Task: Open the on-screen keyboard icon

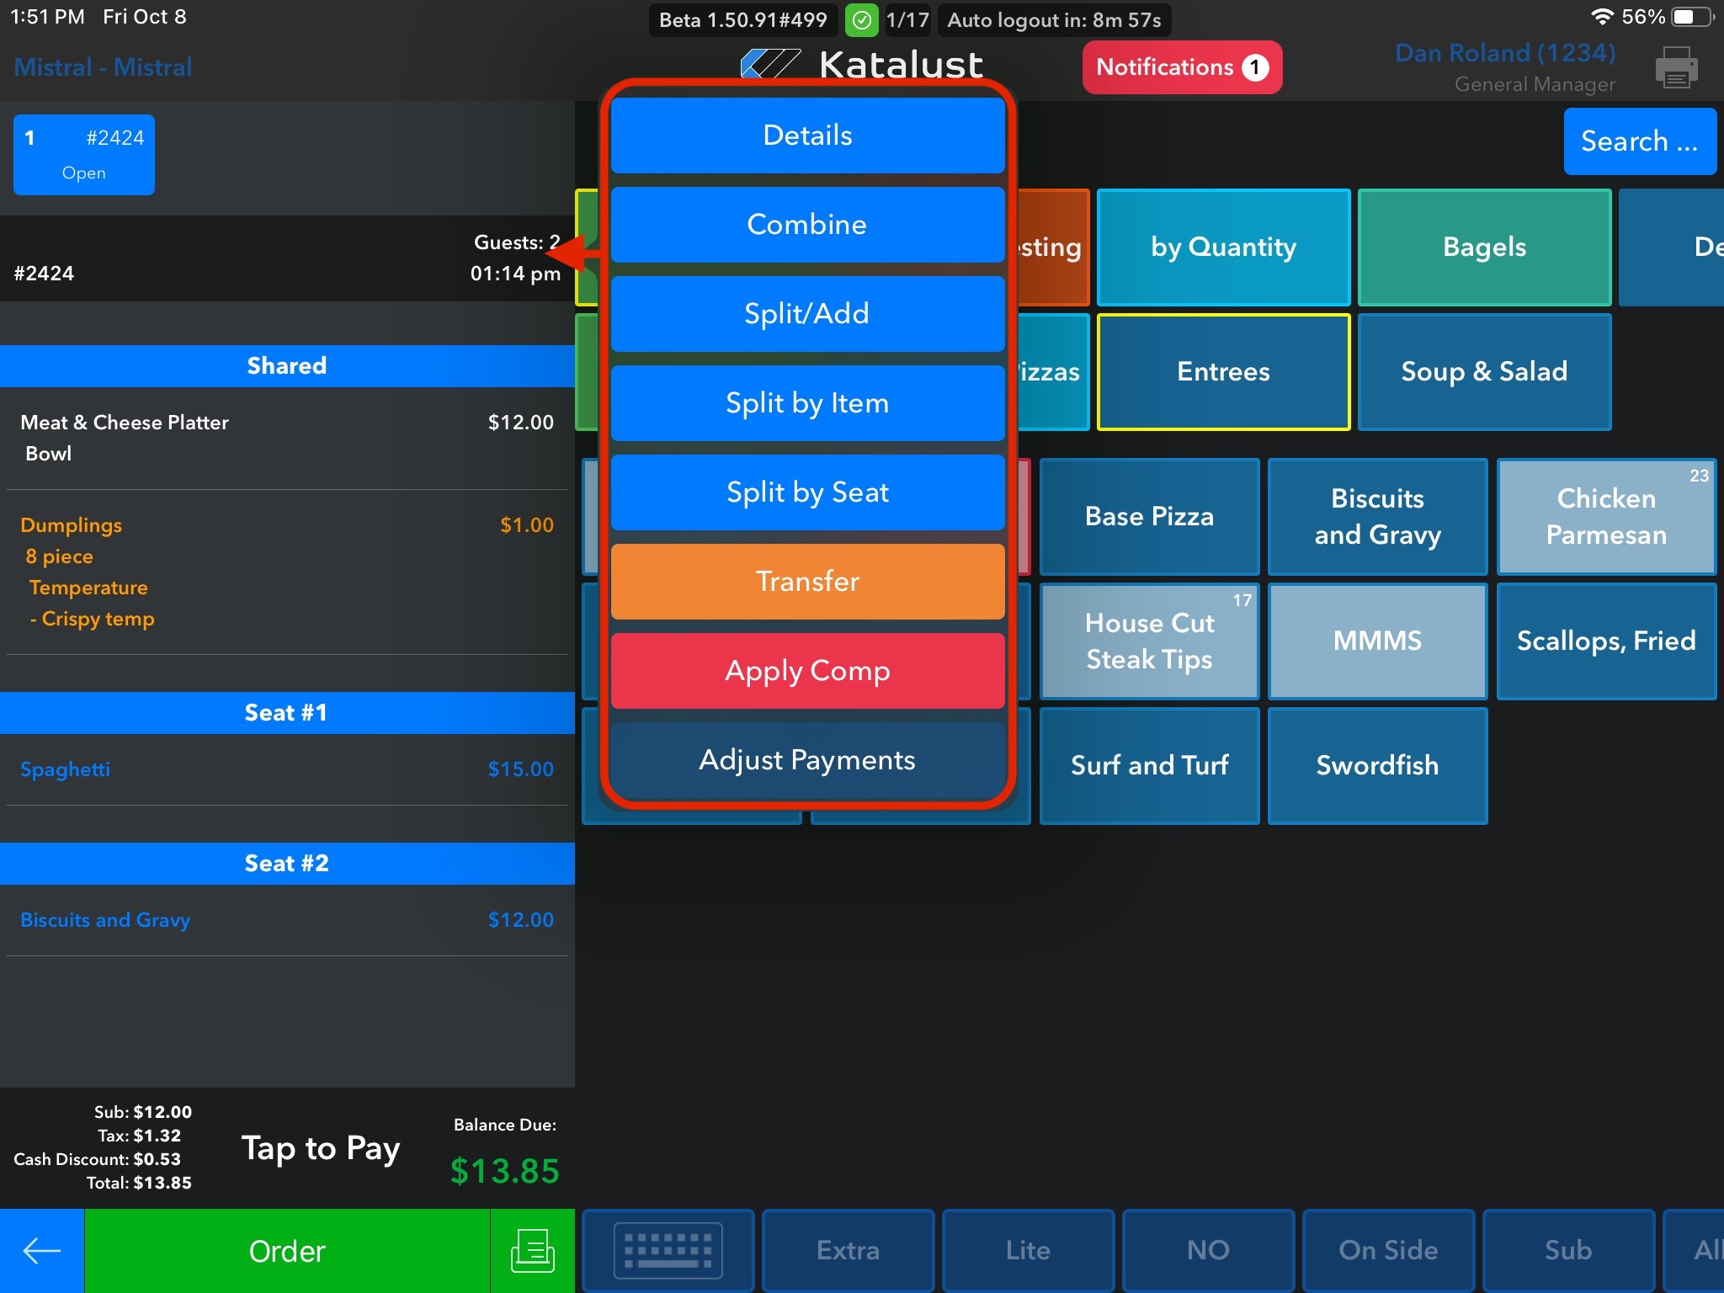Action: pos(668,1251)
